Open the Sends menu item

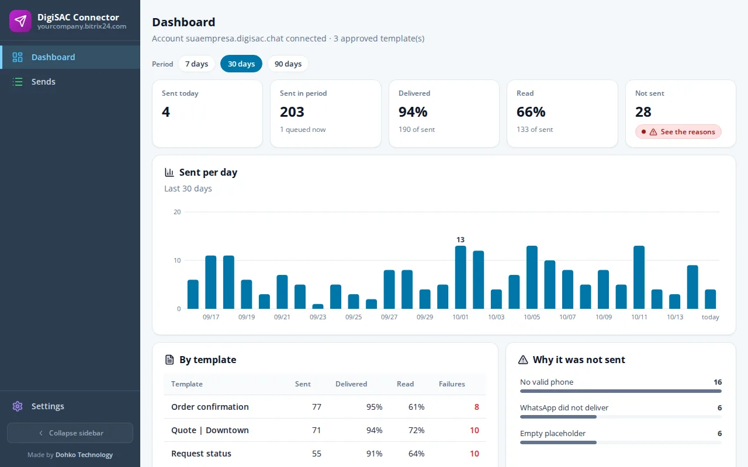70,82
